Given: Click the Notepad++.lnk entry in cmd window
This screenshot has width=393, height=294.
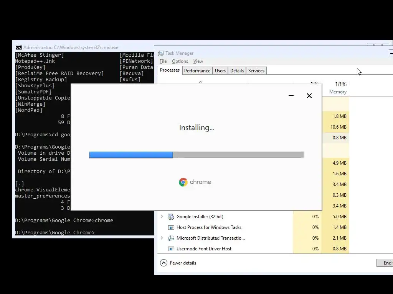Looking at the screenshot, I should [x=35, y=61].
